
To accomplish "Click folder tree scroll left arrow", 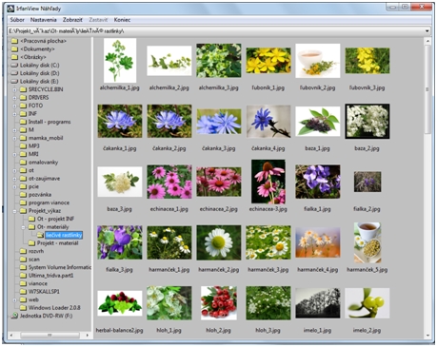I will tap(11, 335).
